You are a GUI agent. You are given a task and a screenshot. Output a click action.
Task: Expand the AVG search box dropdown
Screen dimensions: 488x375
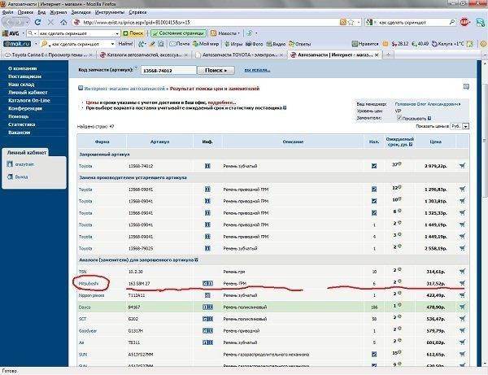(x=30, y=32)
